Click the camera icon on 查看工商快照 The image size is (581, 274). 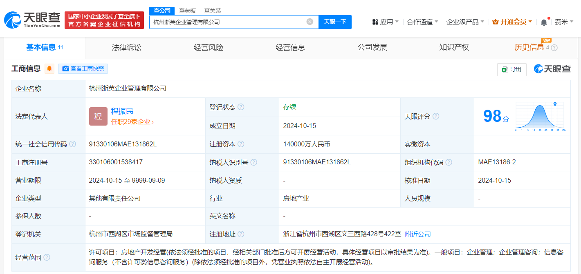[x=65, y=69]
